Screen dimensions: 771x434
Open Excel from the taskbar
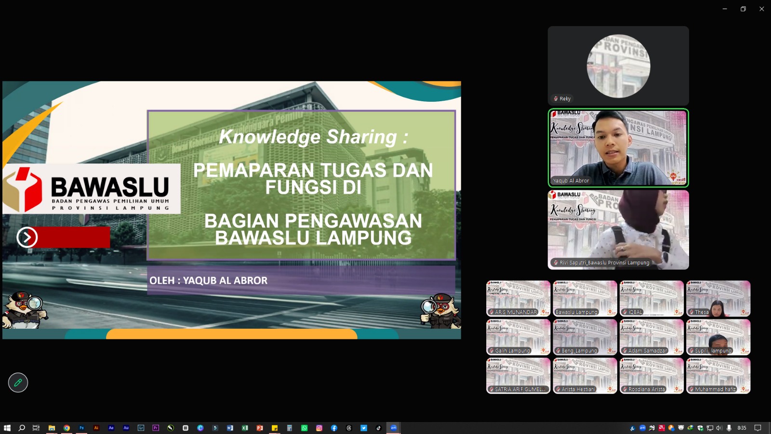pos(245,428)
